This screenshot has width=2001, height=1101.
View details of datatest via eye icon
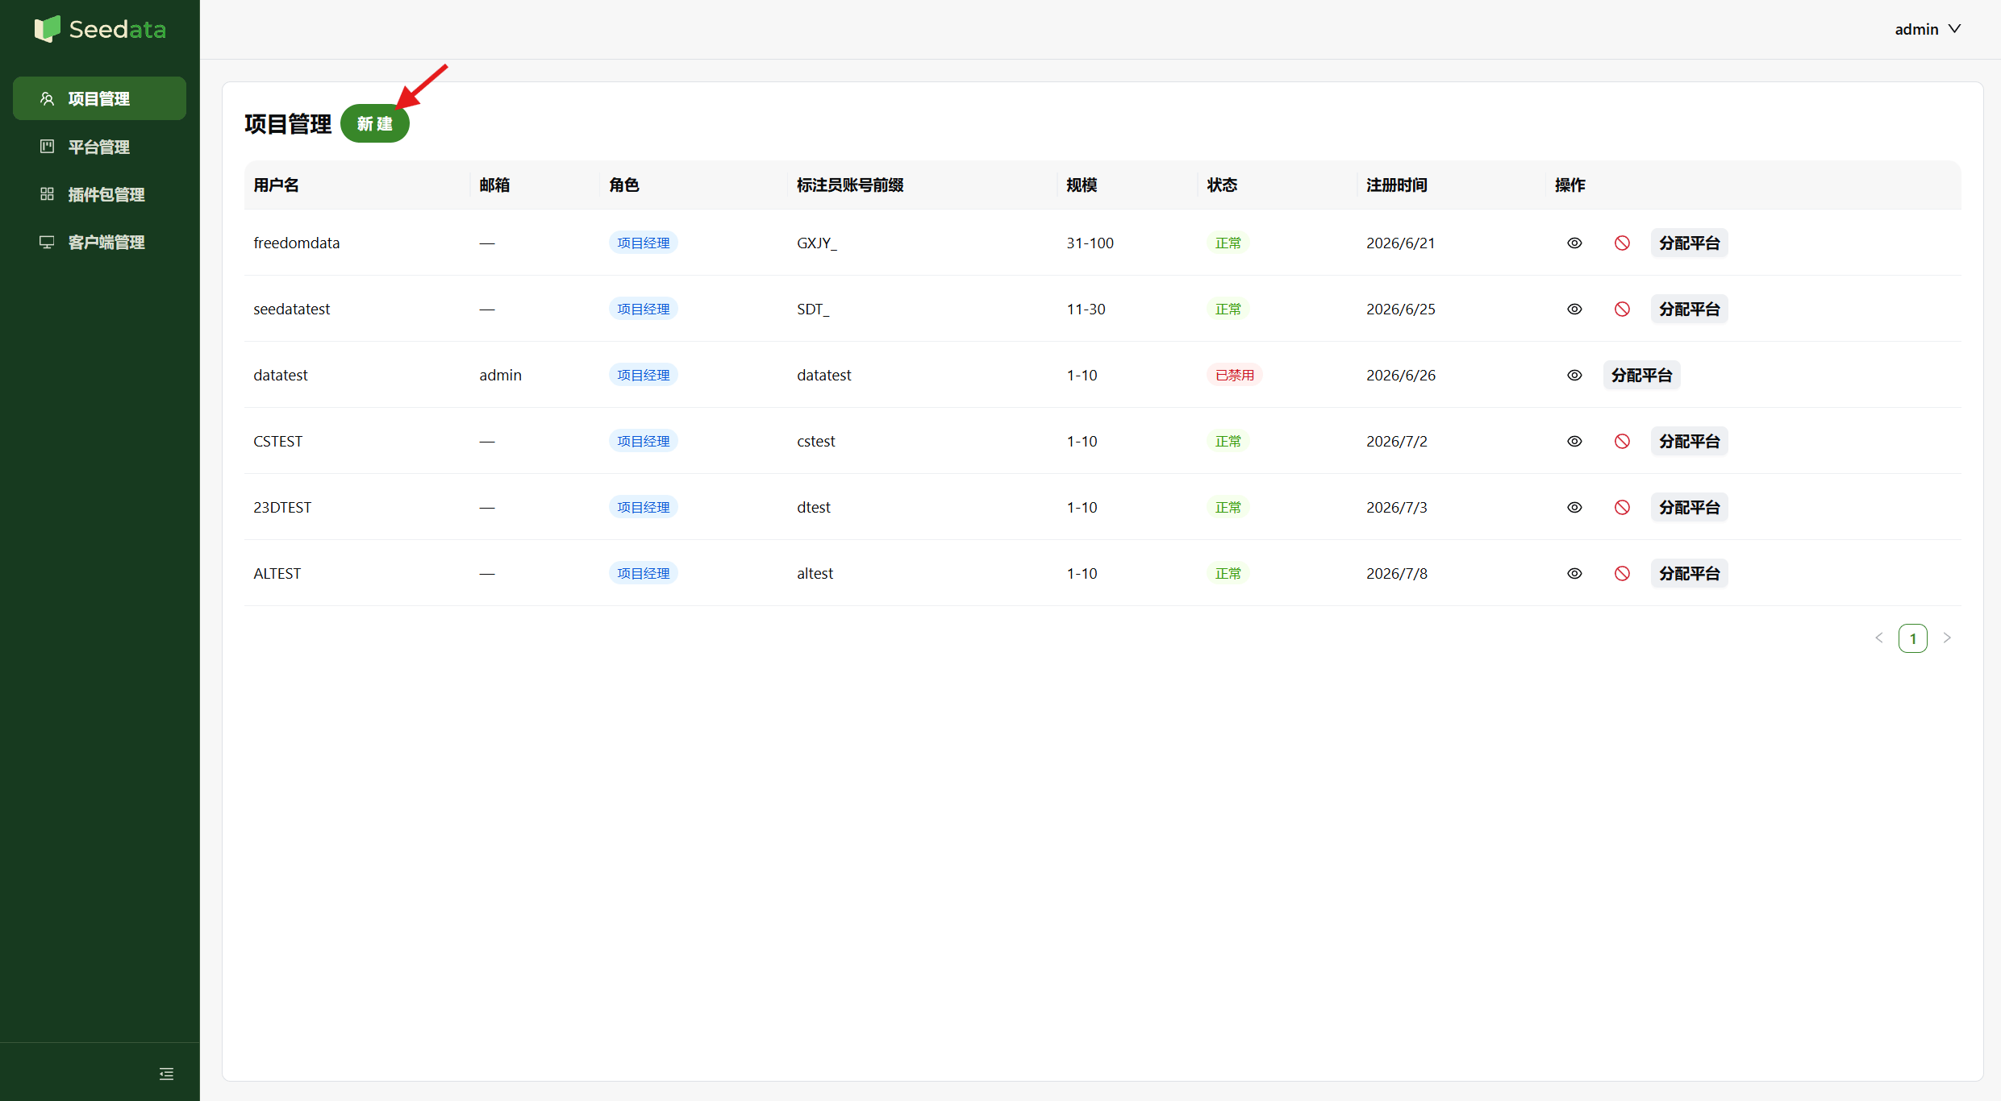1574,375
